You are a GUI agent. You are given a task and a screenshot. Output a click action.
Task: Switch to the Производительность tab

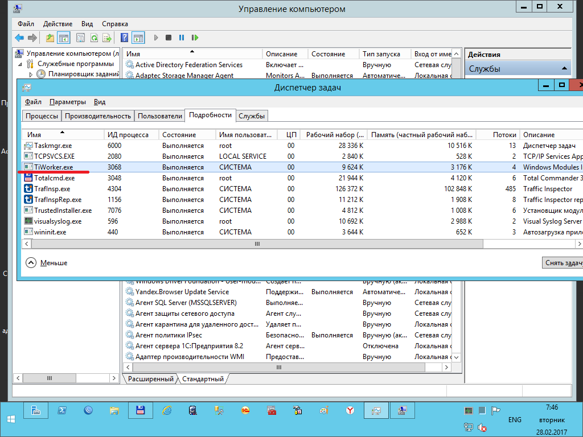[x=98, y=116]
